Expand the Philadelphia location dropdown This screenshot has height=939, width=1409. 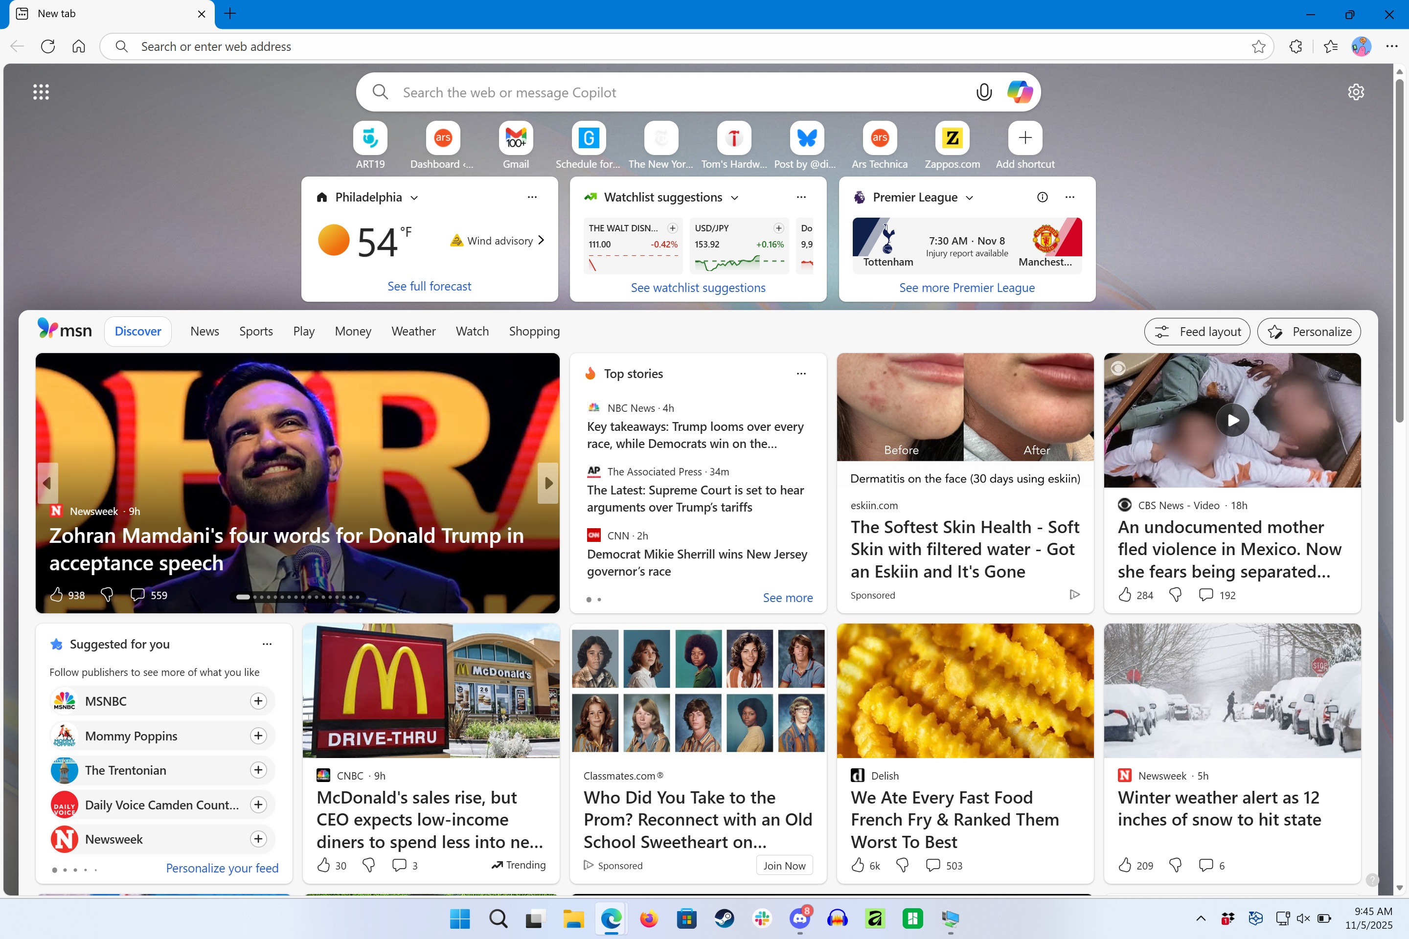pyautogui.click(x=414, y=198)
